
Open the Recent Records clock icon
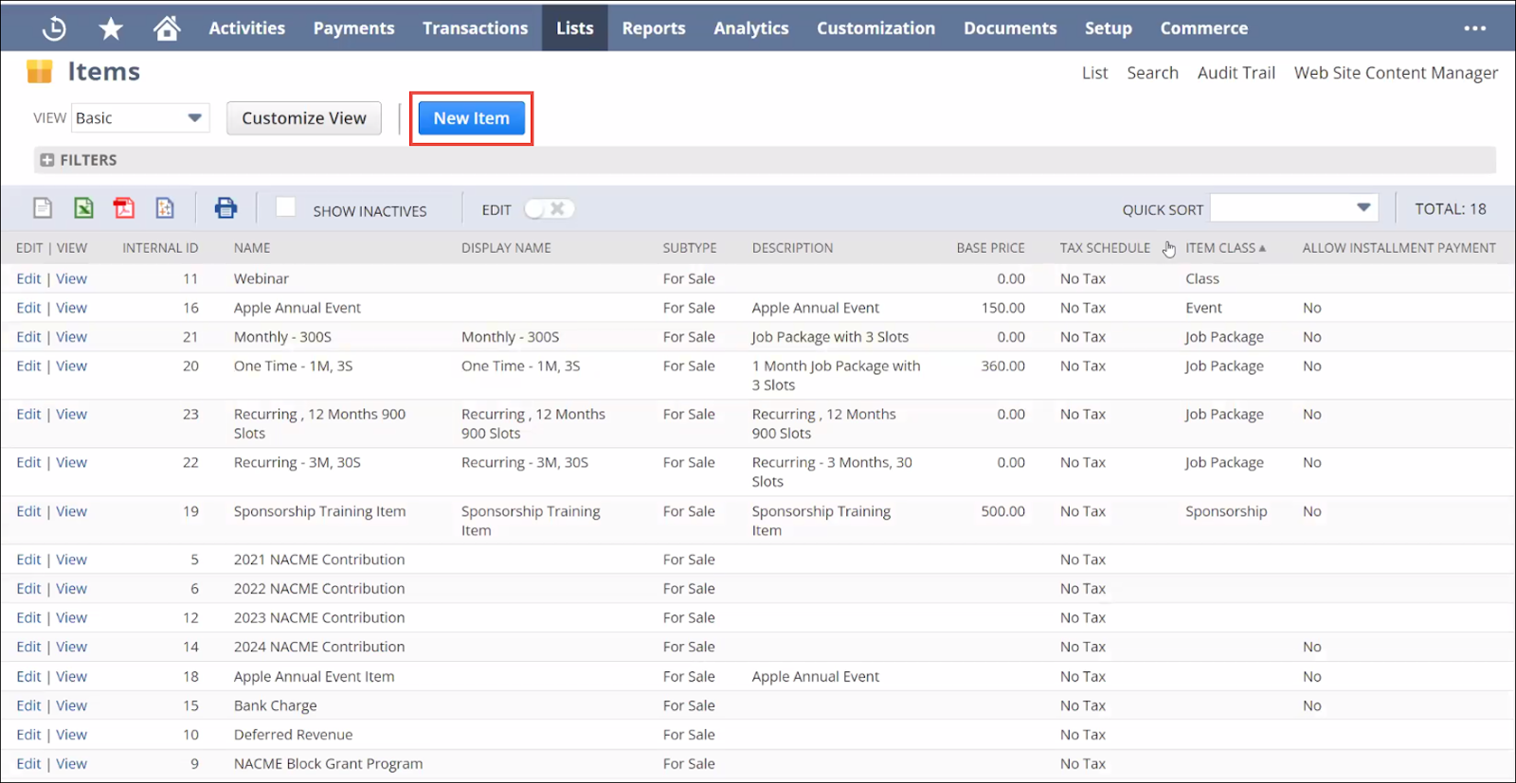(54, 28)
